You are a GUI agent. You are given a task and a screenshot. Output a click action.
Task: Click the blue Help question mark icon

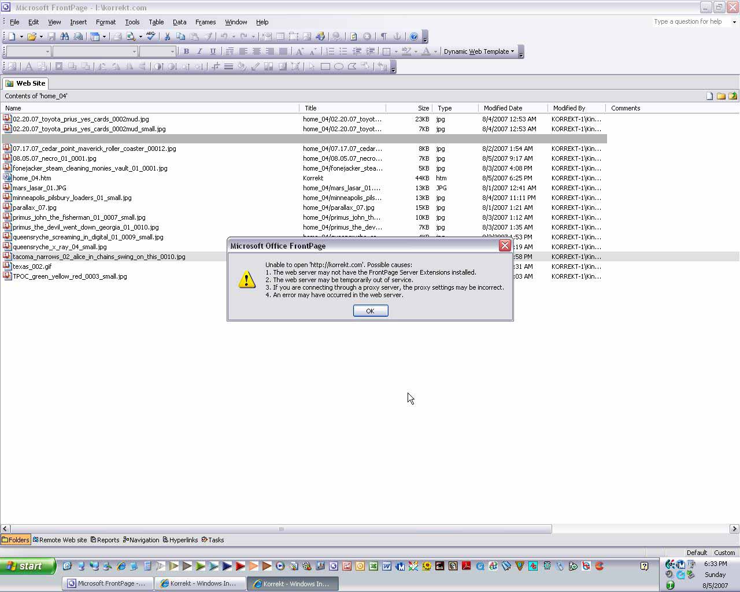coord(413,36)
